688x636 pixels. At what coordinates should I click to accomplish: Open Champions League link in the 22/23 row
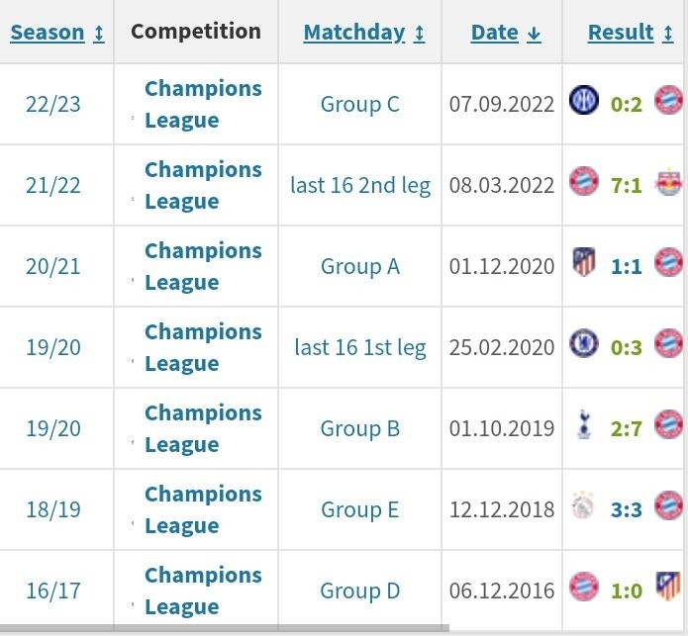[x=203, y=104]
